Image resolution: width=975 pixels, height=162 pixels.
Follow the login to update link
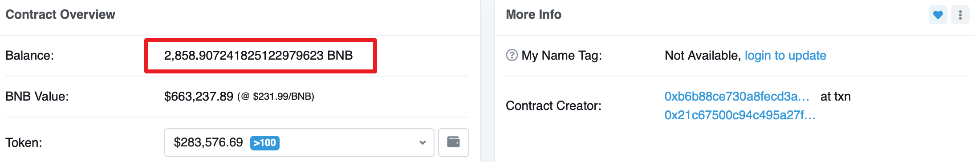coord(785,56)
